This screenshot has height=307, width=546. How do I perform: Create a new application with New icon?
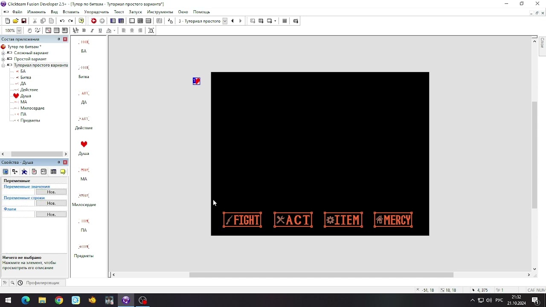coord(7,21)
